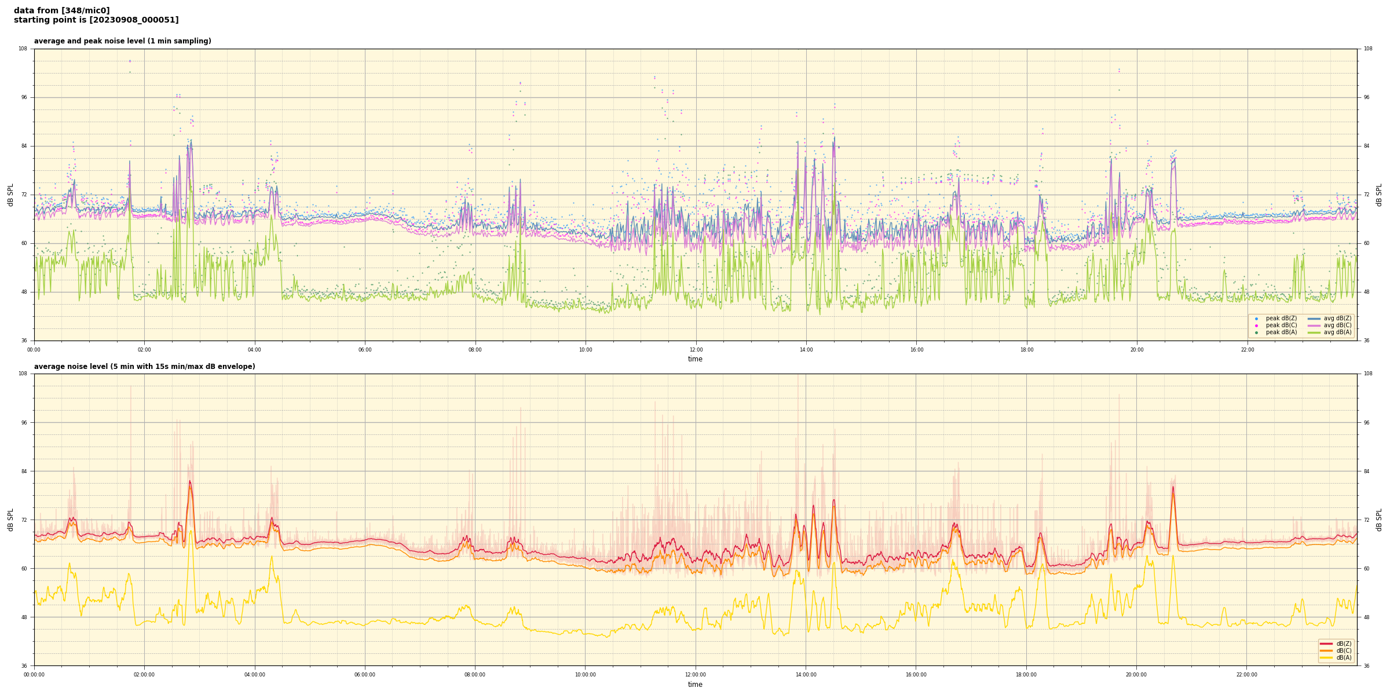Click the 06:00:00 tick label on bottom chart
The height and width of the screenshot is (695, 1390).
click(x=365, y=675)
